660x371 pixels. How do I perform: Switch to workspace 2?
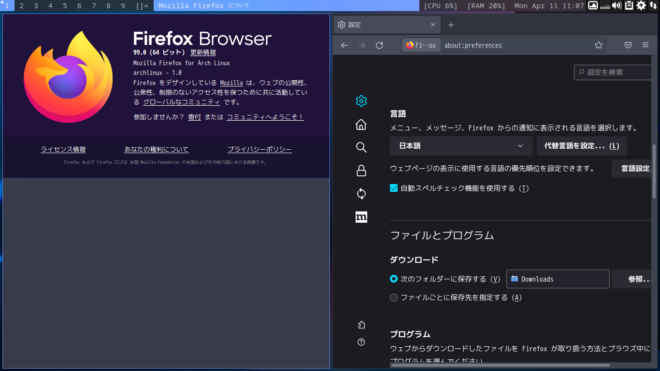pyautogui.click(x=21, y=6)
